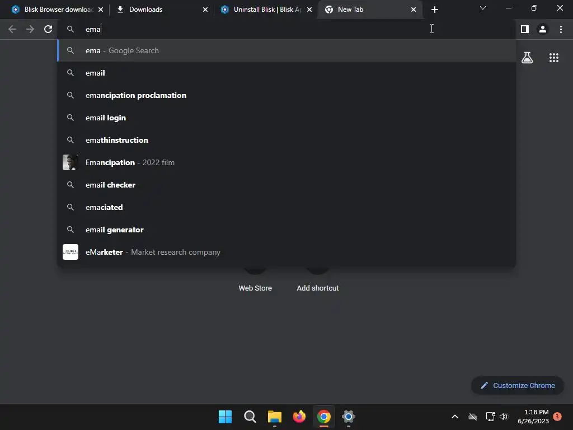
Task: Select the 'email' suggestion
Action: click(x=286, y=73)
